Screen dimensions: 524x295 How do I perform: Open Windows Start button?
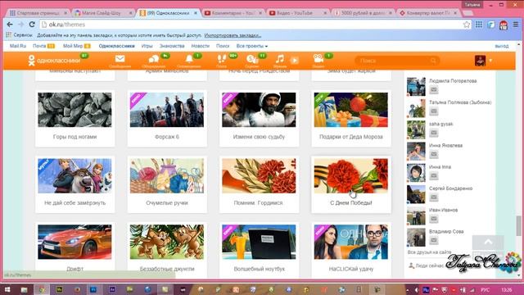(x=7, y=289)
